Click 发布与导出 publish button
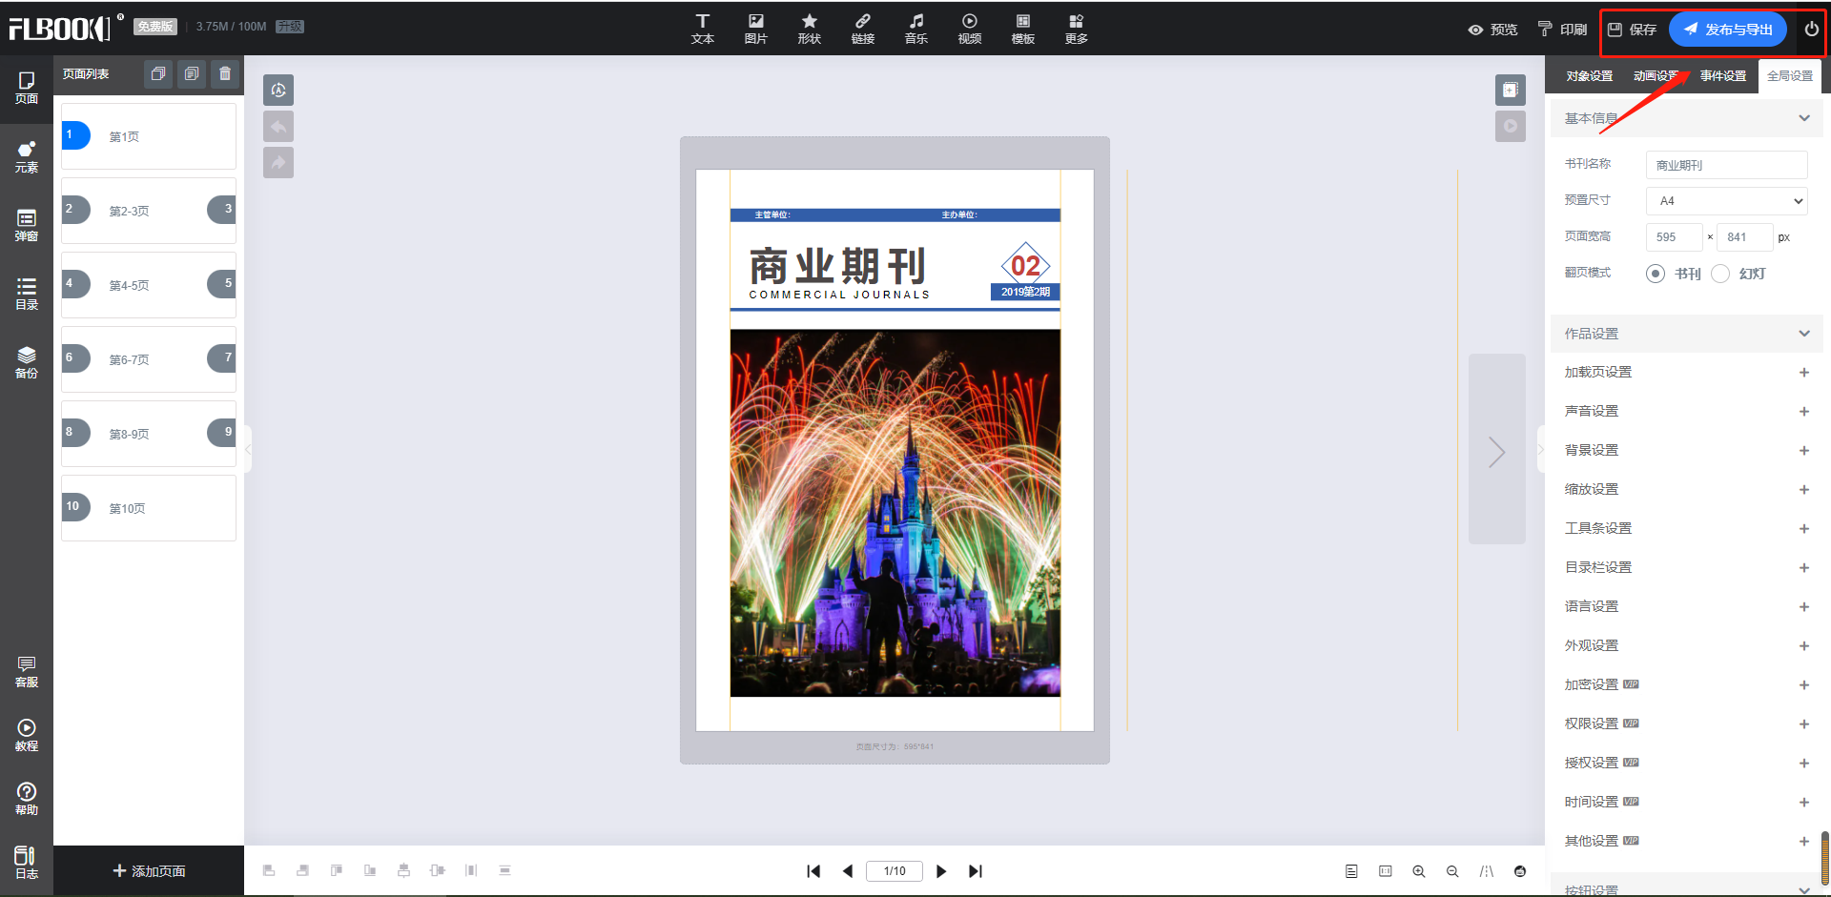1831x897 pixels. coord(1728,30)
